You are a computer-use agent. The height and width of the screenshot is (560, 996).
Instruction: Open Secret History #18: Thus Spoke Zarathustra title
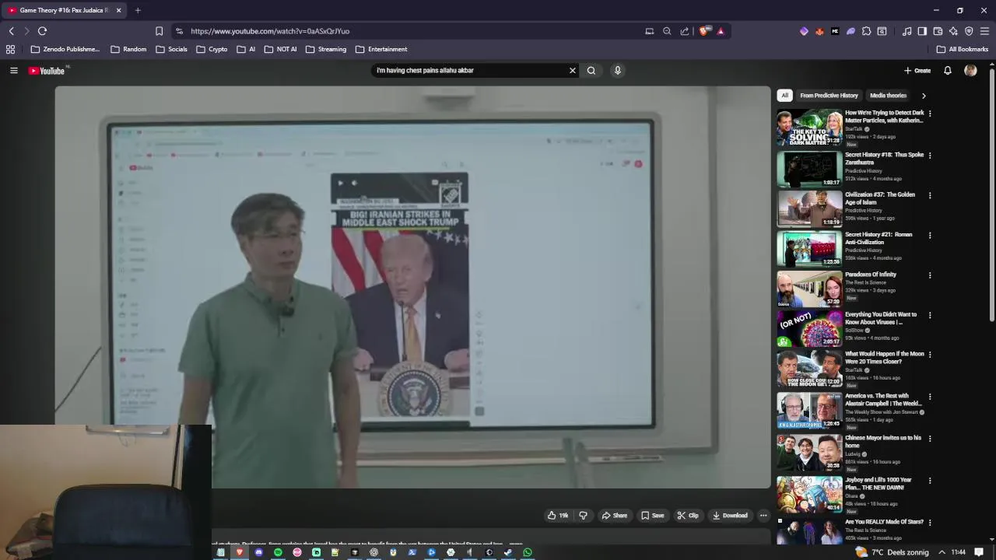click(884, 159)
